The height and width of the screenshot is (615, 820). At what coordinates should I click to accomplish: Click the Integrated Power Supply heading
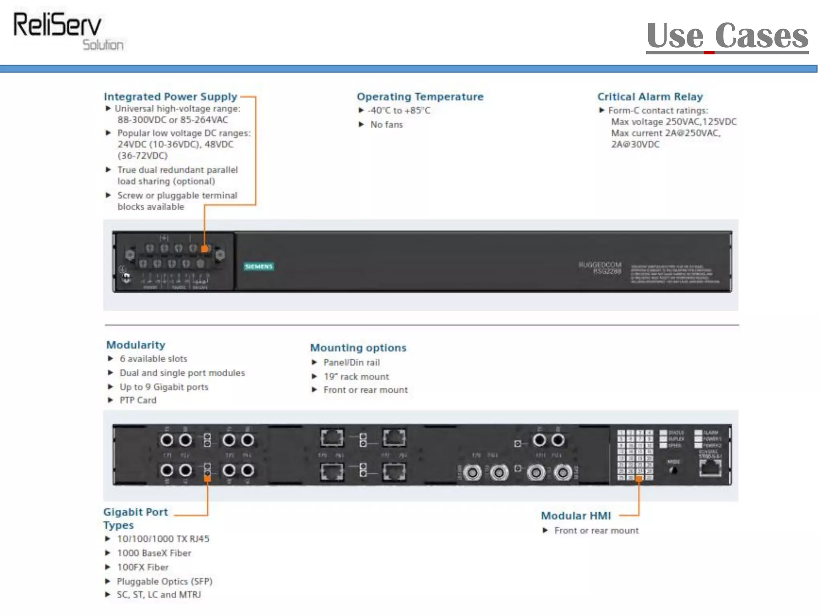coord(171,96)
